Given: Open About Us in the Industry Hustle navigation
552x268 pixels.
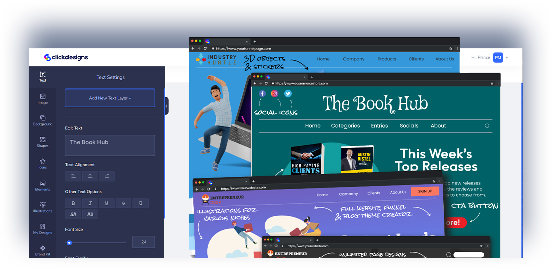Looking at the screenshot, I should (445, 59).
